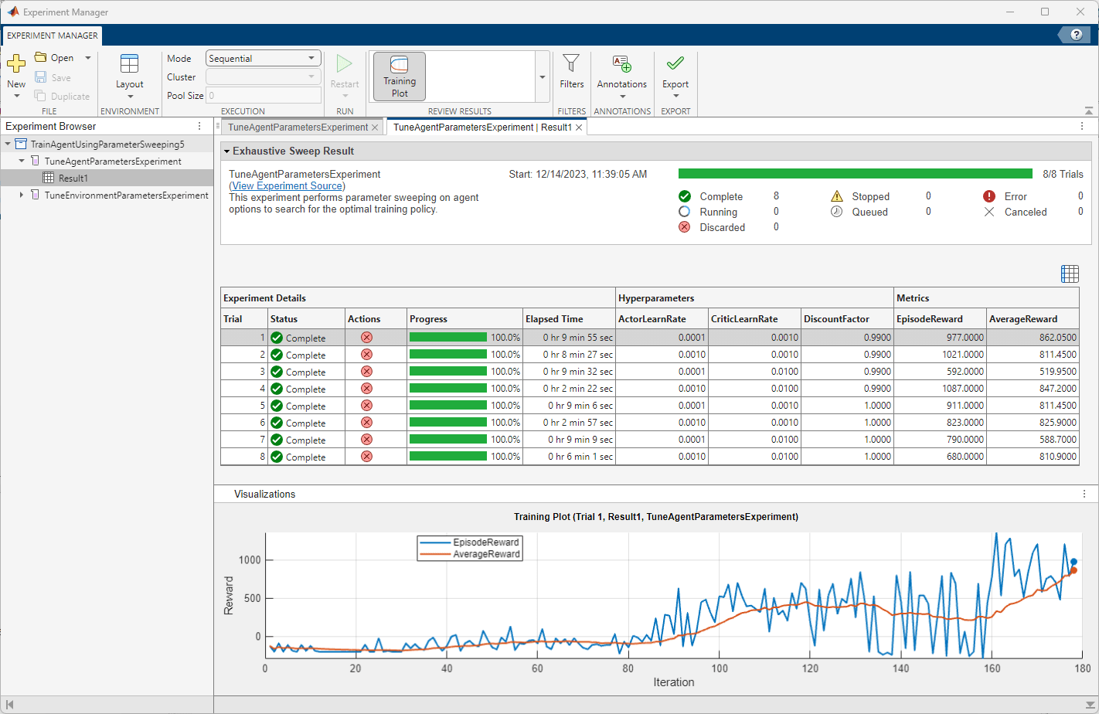Click trial 5 progress bar
The width and height of the screenshot is (1099, 714).
(448, 406)
